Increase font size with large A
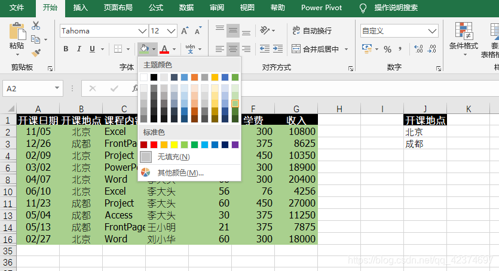This screenshot has height=271, width=499. (185, 31)
